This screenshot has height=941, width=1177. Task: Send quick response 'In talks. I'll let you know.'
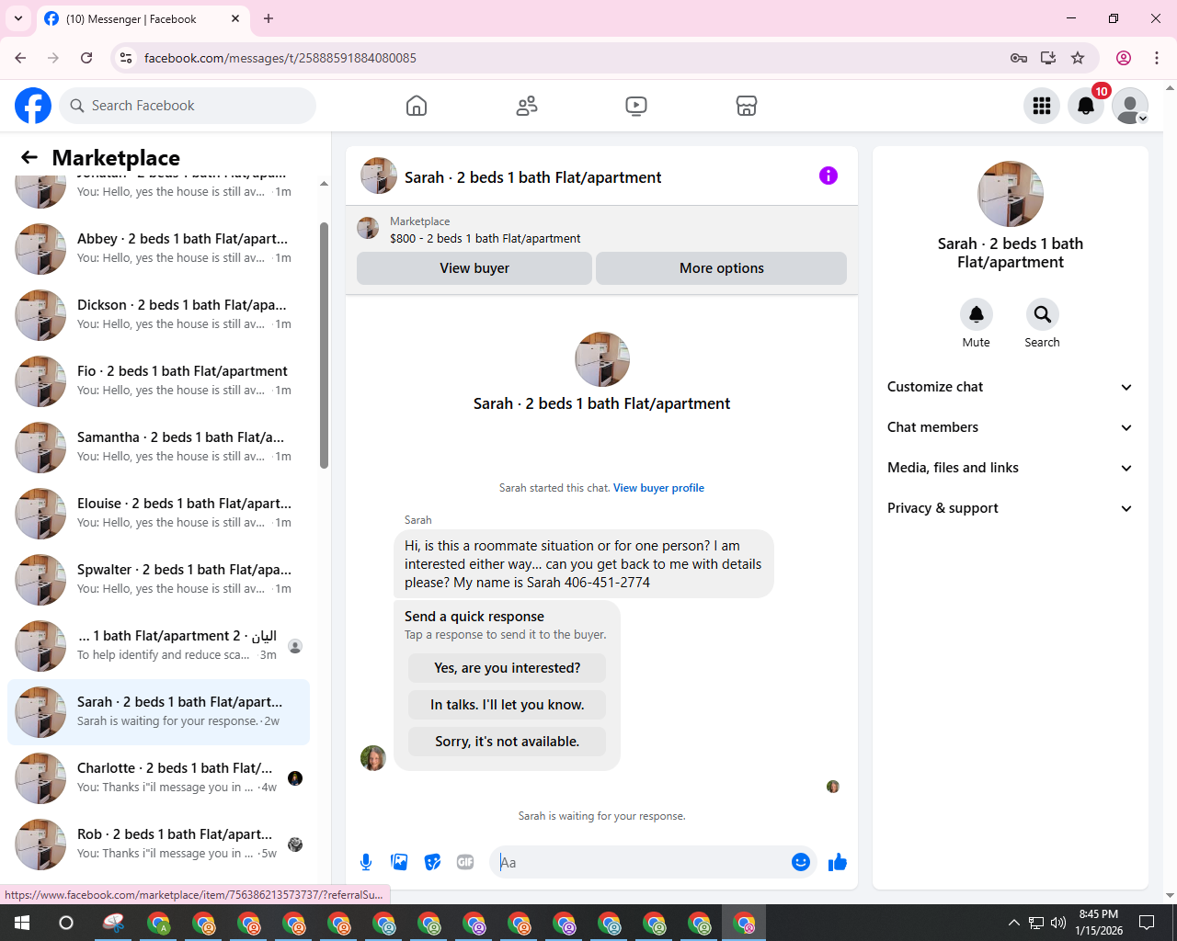[508, 705]
